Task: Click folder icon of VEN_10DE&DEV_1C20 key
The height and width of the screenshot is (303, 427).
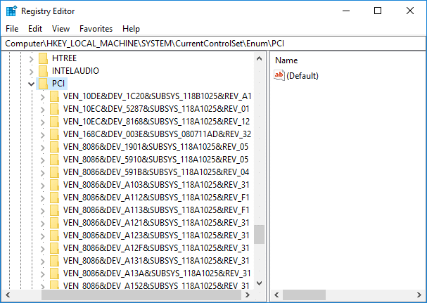Action: click(x=55, y=96)
